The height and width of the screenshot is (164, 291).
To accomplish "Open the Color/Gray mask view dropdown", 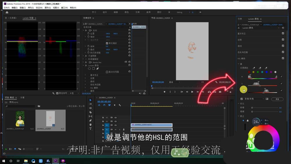I will click(x=254, y=99).
